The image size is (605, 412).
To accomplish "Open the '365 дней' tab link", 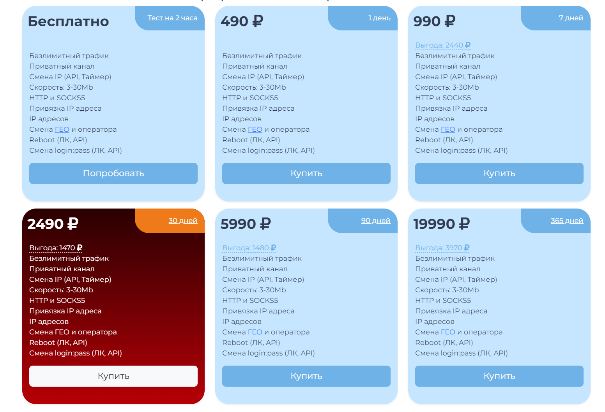I will [567, 221].
